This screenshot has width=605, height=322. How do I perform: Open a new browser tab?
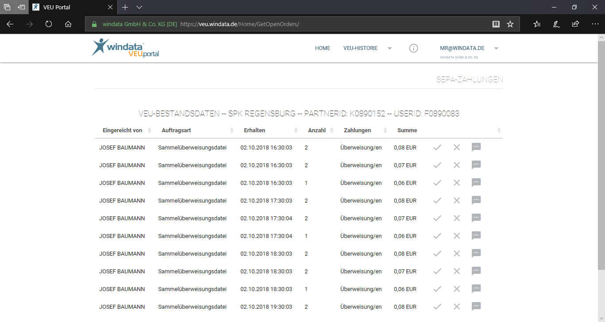click(125, 7)
